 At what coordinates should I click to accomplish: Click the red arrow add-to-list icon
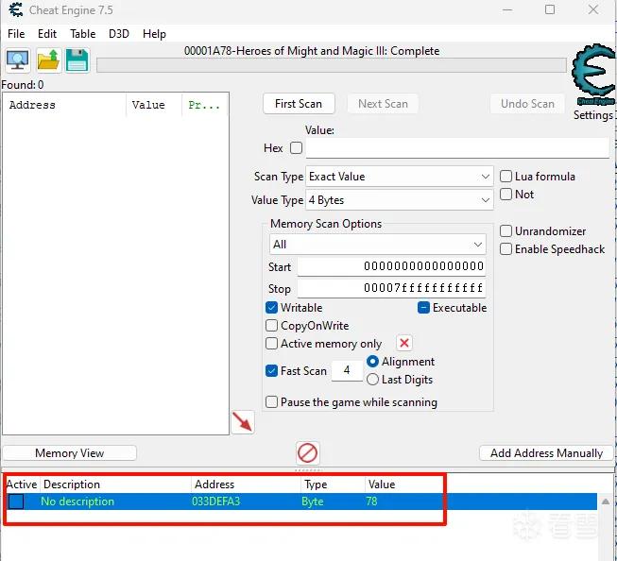243,422
